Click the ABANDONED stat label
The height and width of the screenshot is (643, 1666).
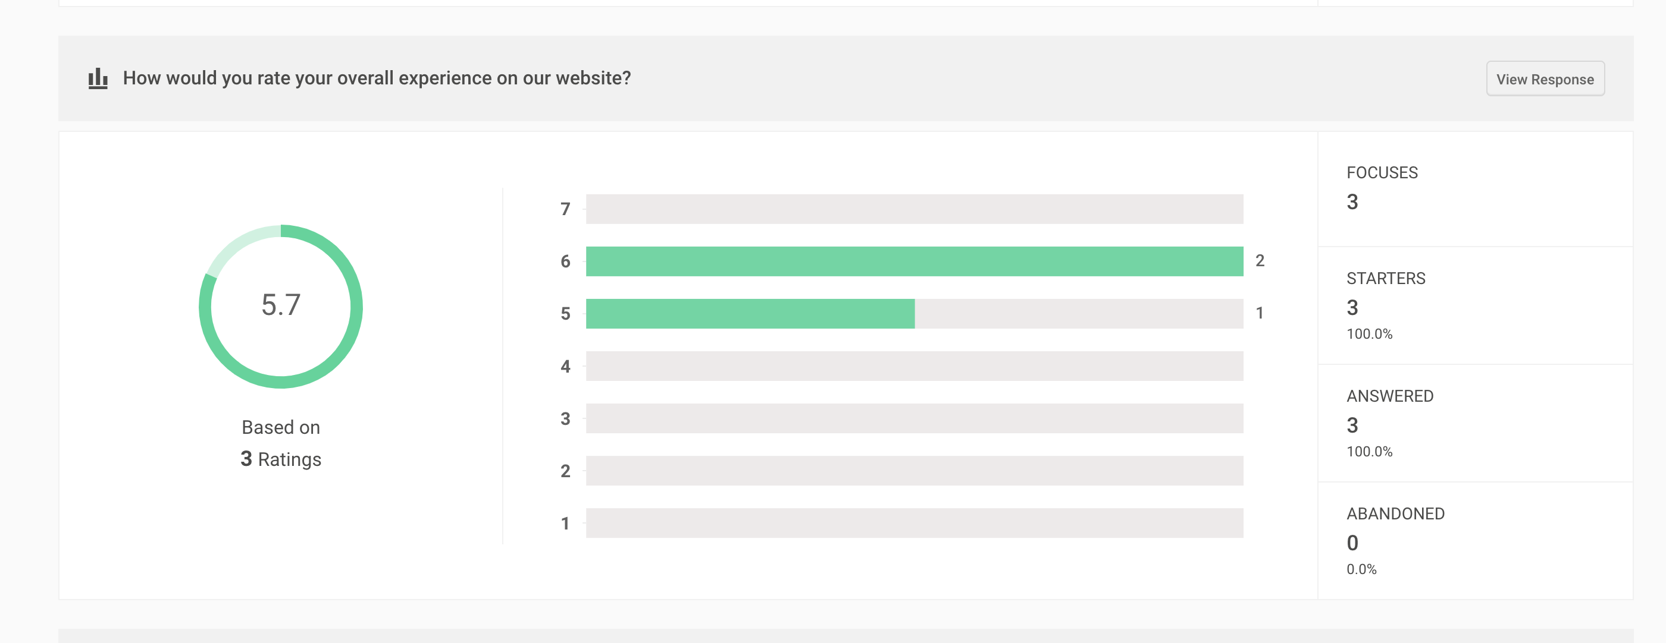(1395, 514)
